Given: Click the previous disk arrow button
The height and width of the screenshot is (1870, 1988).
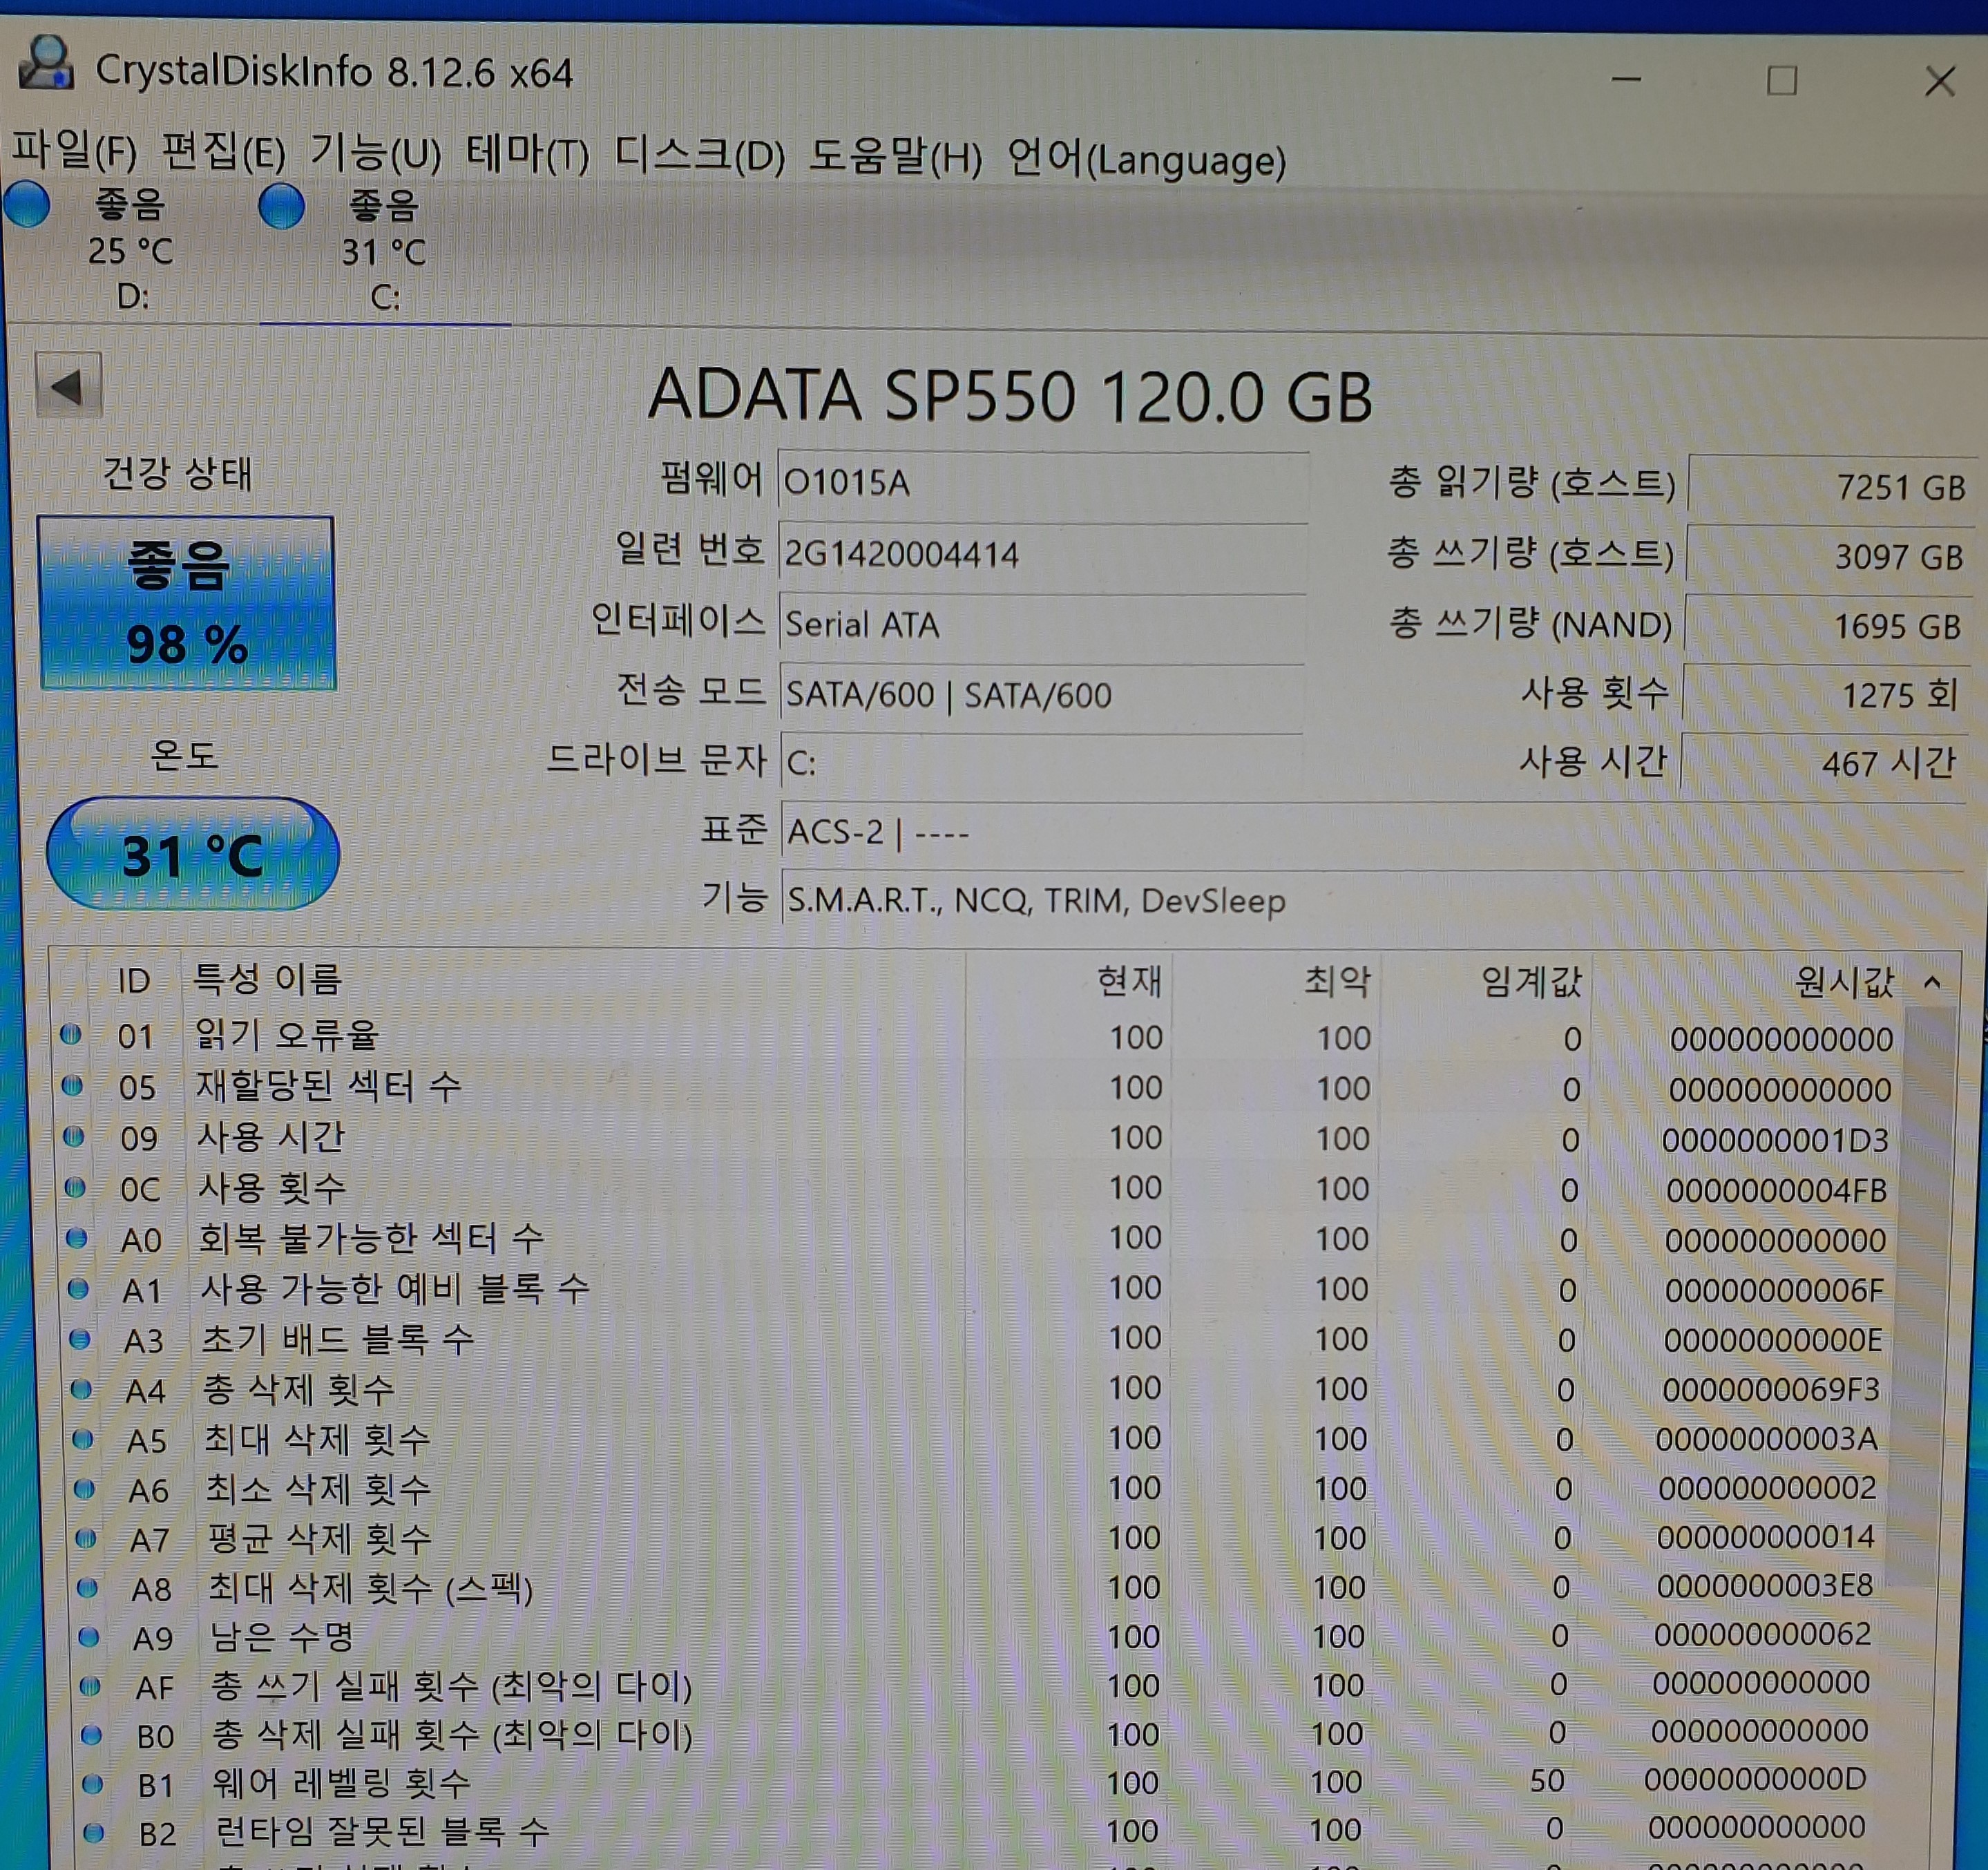Looking at the screenshot, I should pyautogui.click(x=68, y=386).
